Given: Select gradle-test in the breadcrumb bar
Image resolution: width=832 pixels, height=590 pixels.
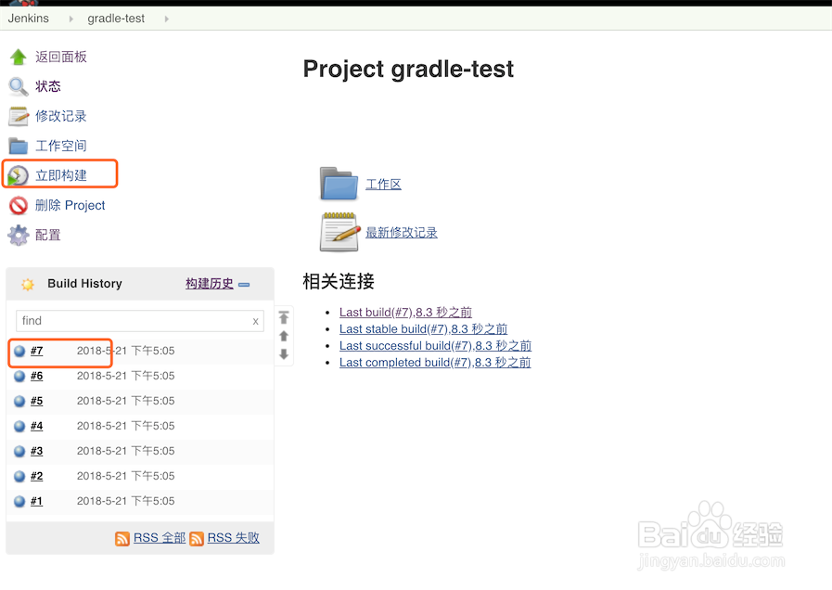Looking at the screenshot, I should tap(116, 18).
